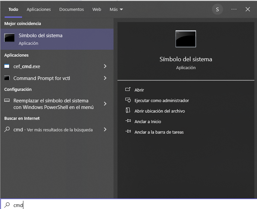Click the search box magnifier icon
This screenshot has width=257, height=209.
(x=7, y=205)
